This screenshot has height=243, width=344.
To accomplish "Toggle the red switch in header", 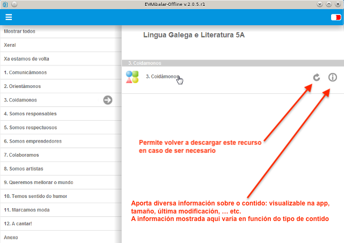I will coord(335,17).
